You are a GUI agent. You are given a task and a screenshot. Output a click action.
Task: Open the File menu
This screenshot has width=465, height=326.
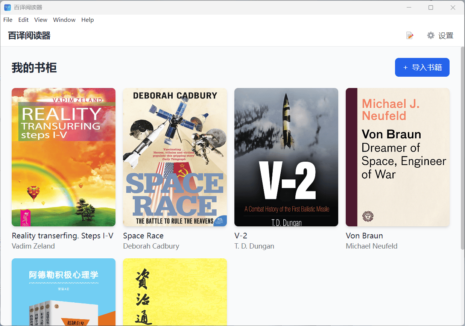coord(8,20)
